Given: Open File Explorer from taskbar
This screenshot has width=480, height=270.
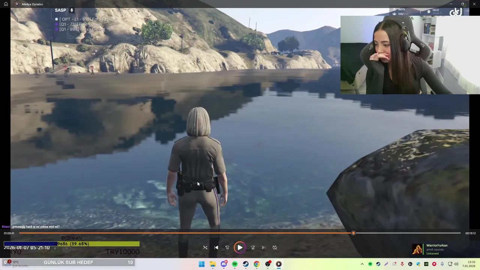Looking at the screenshot, I should (x=213, y=264).
